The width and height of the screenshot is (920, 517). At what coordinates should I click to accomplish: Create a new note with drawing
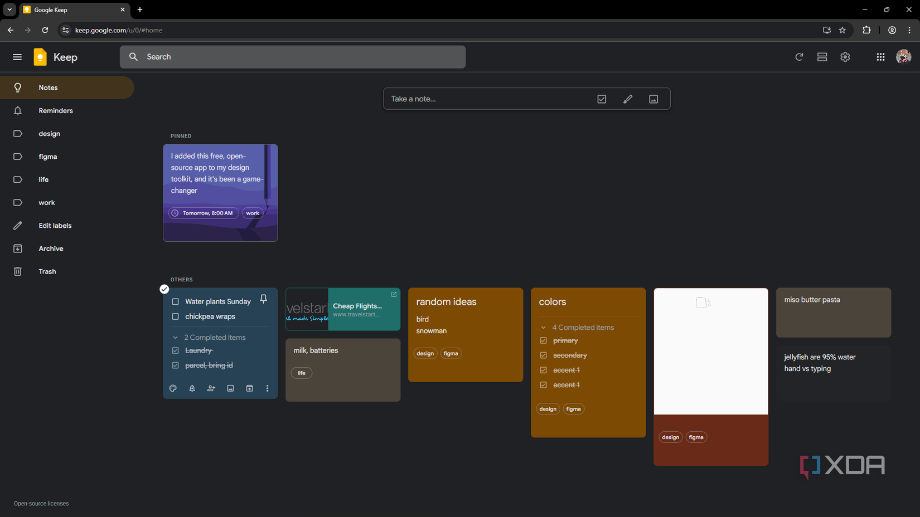tap(627, 99)
